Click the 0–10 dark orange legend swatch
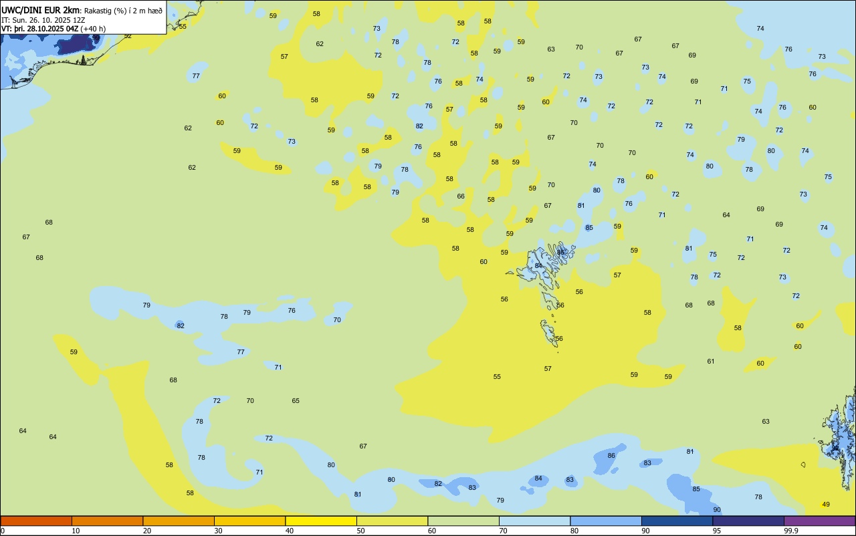This screenshot has height=536, width=856. coord(36,521)
